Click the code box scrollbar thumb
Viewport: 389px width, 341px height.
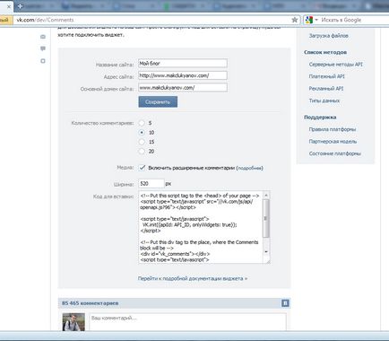[266, 218]
